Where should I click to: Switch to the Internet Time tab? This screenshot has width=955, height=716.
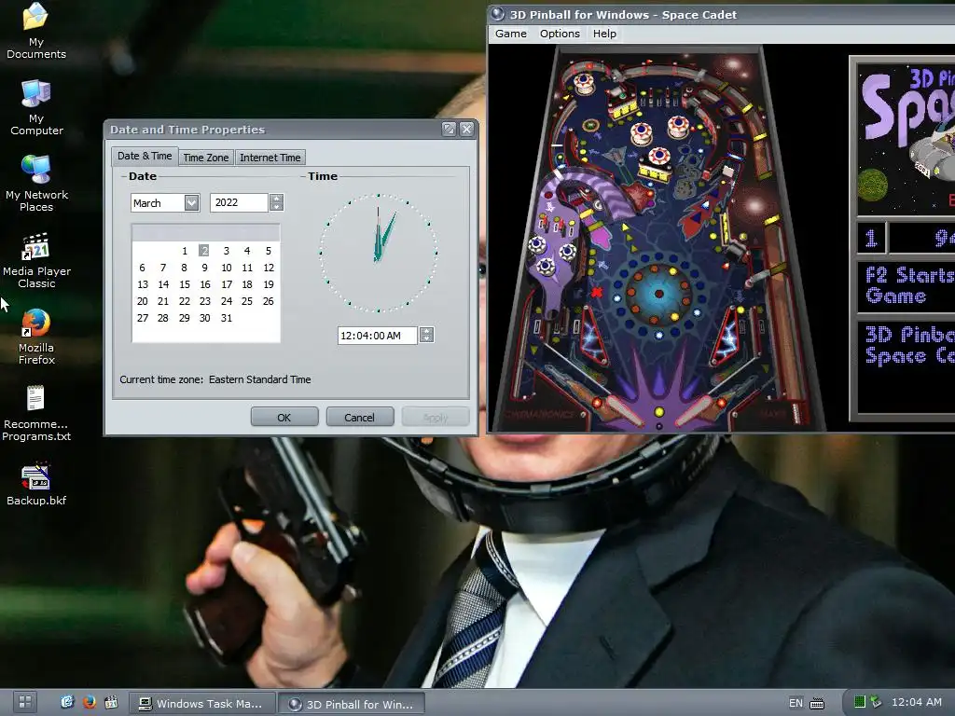point(270,157)
